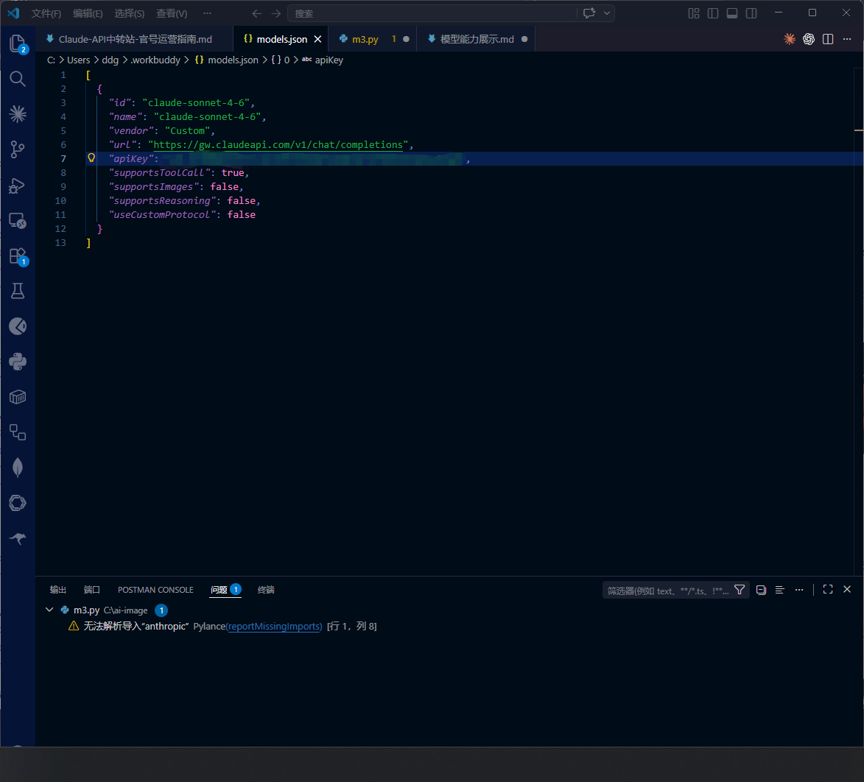Switch to POSTMAN CONSOLE panel tab

coord(155,590)
